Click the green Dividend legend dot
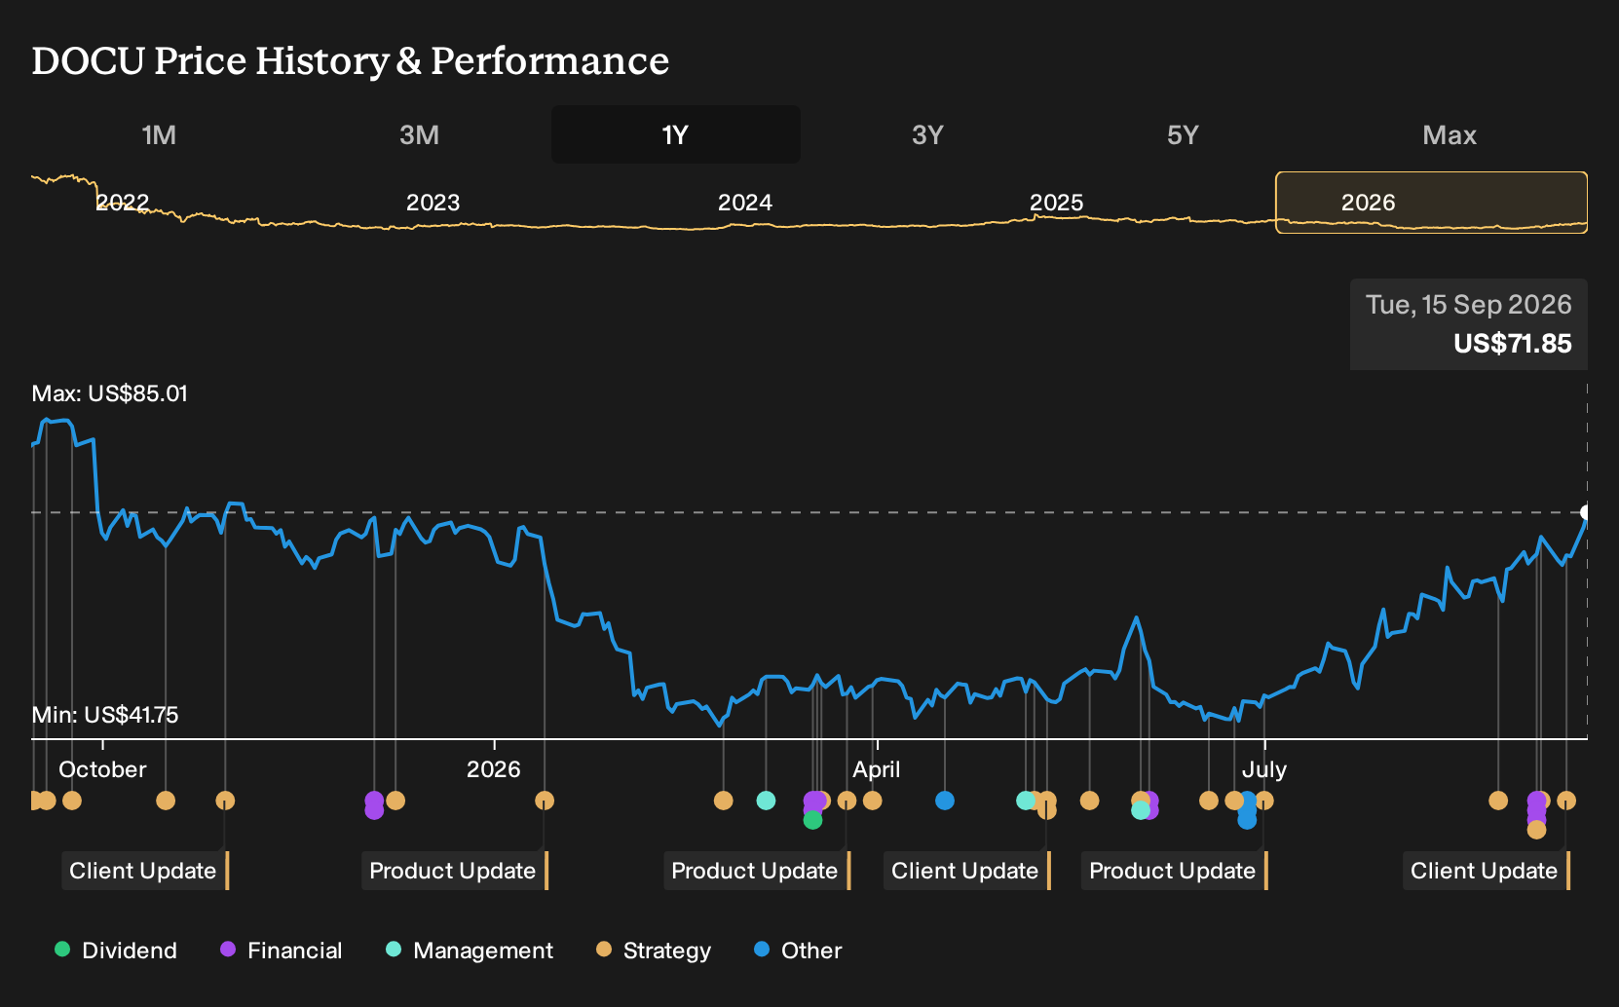This screenshot has height=1007, width=1619. pyautogui.click(x=62, y=950)
